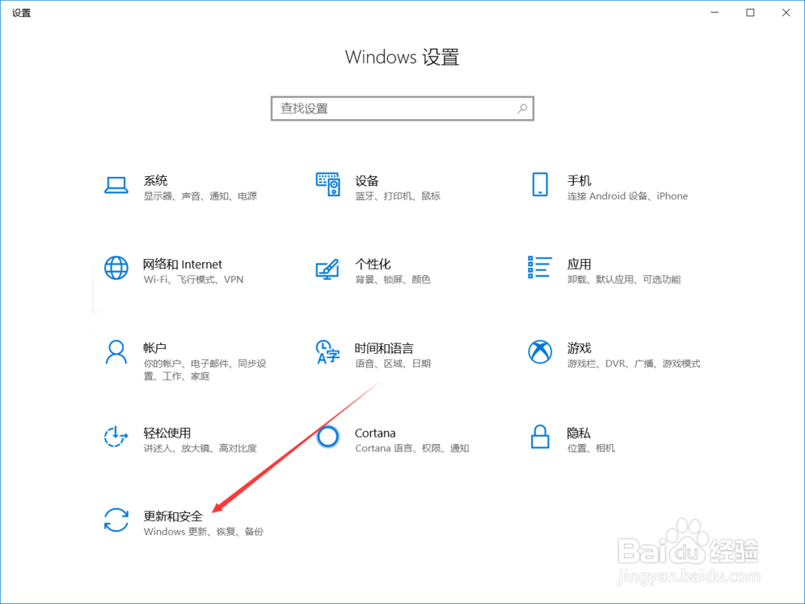This screenshot has width=805, height=604.
Task: Close the 设置 window
Action: tap(786, 12)
